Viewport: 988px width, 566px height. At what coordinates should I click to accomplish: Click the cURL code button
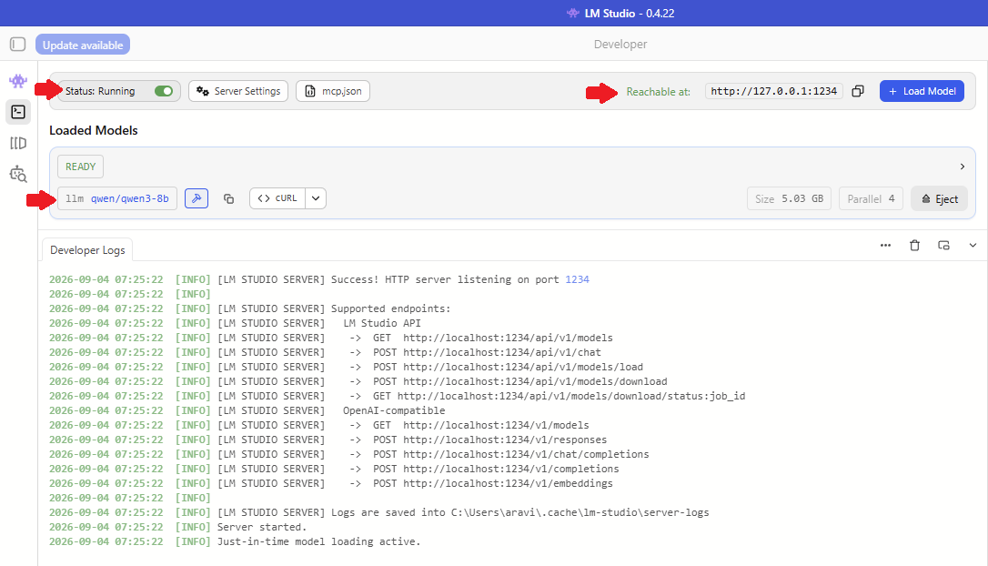point(277,198)
